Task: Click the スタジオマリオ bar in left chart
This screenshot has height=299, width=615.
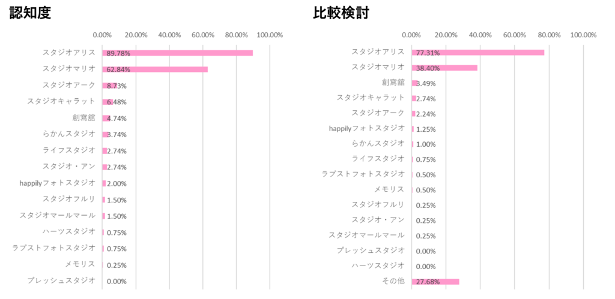Action: 162,70
